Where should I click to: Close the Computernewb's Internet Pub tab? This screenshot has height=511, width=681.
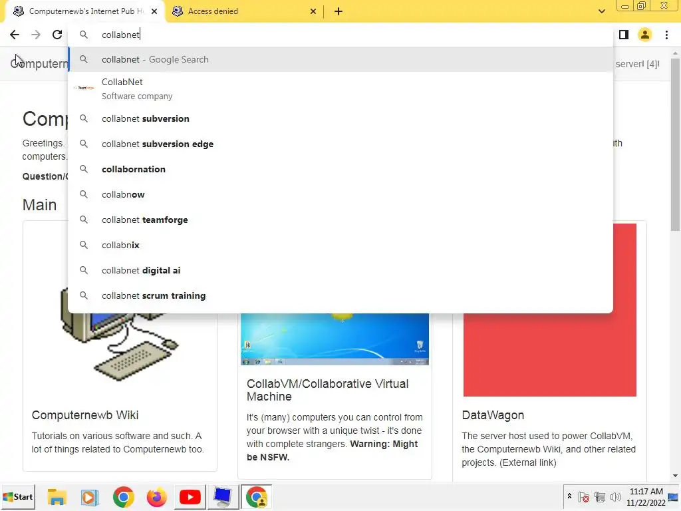click(154, 11)
